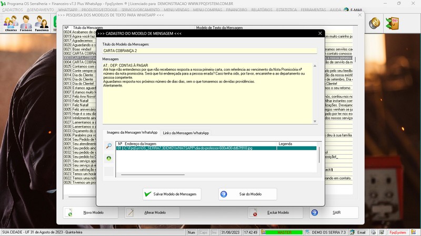Viewport: 421px width, 236px height.
Task: Click the FpqSystem status bar label
Action: (x=398, y=232)
